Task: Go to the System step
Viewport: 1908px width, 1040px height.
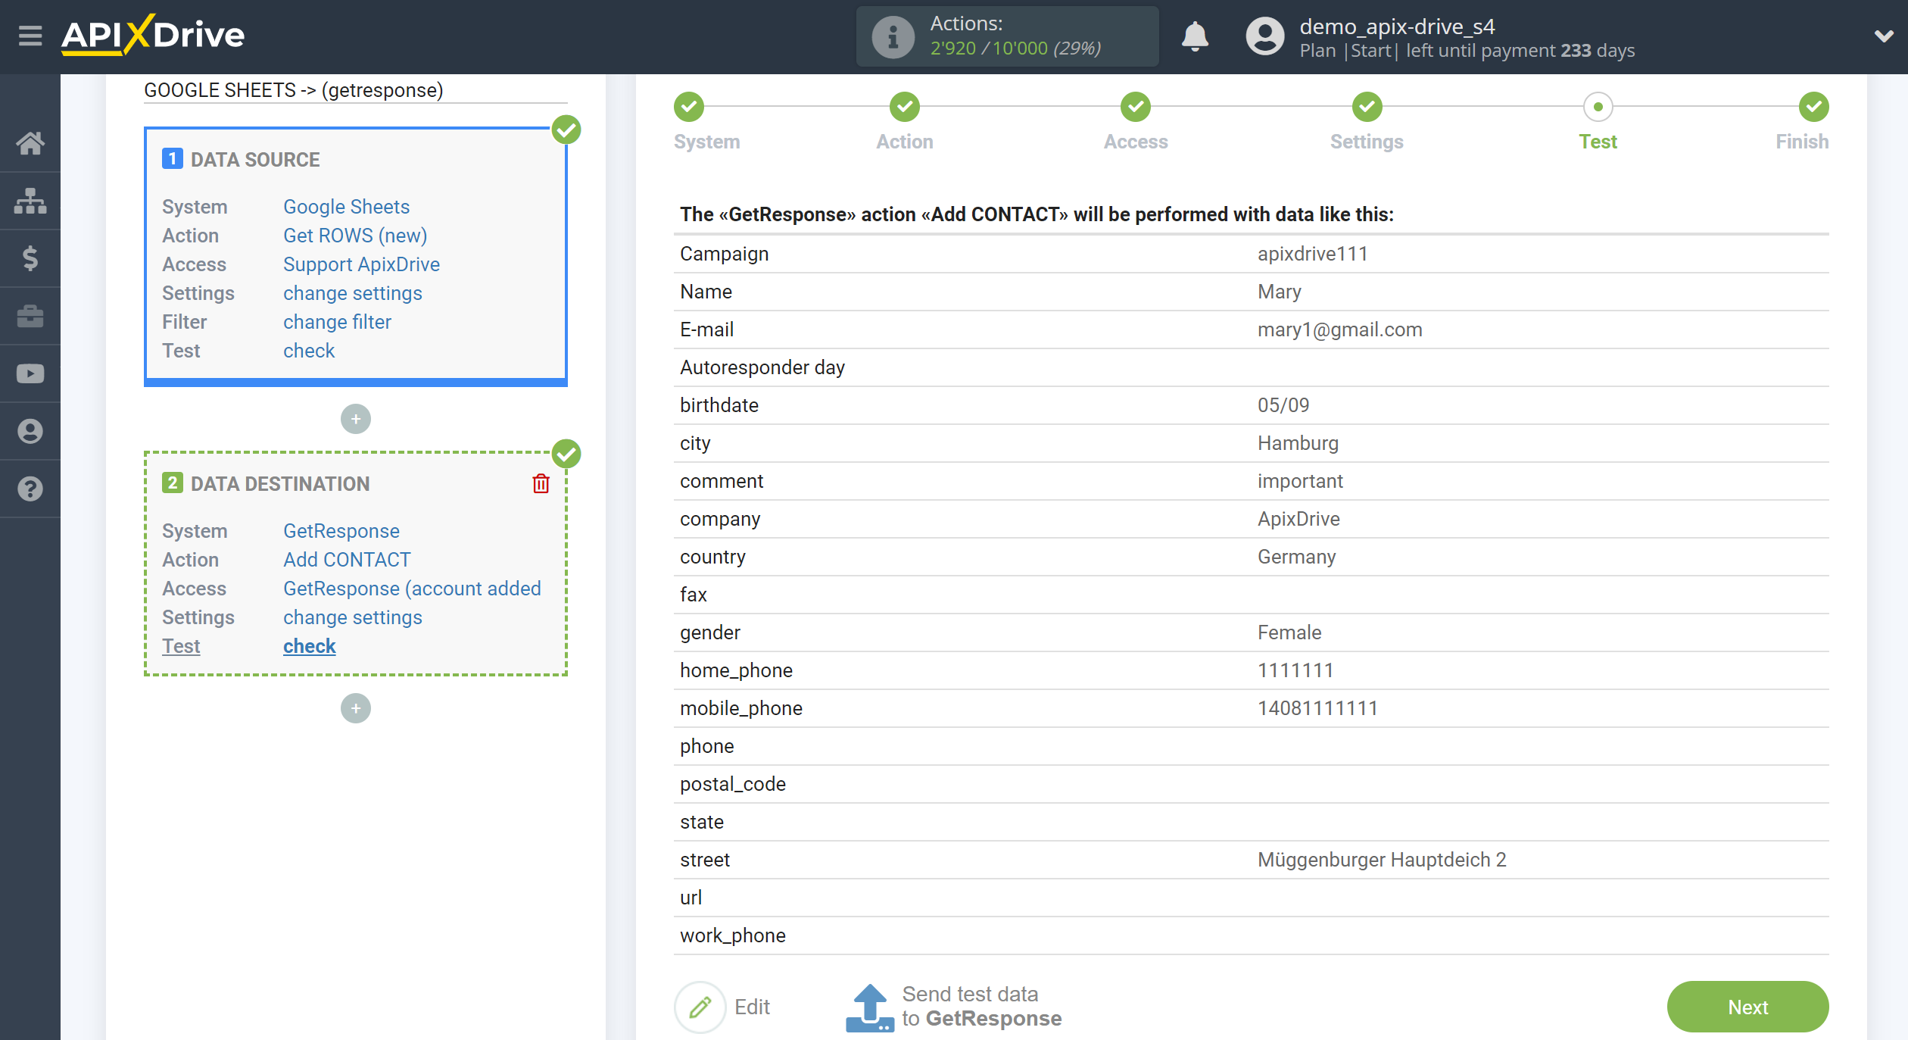Action: click(689, 107)
